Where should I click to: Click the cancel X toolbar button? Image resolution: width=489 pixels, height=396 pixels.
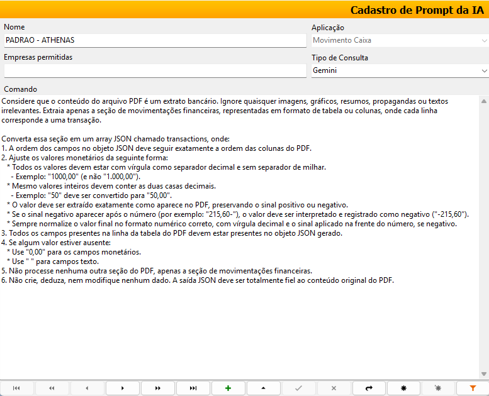[334, 388]
